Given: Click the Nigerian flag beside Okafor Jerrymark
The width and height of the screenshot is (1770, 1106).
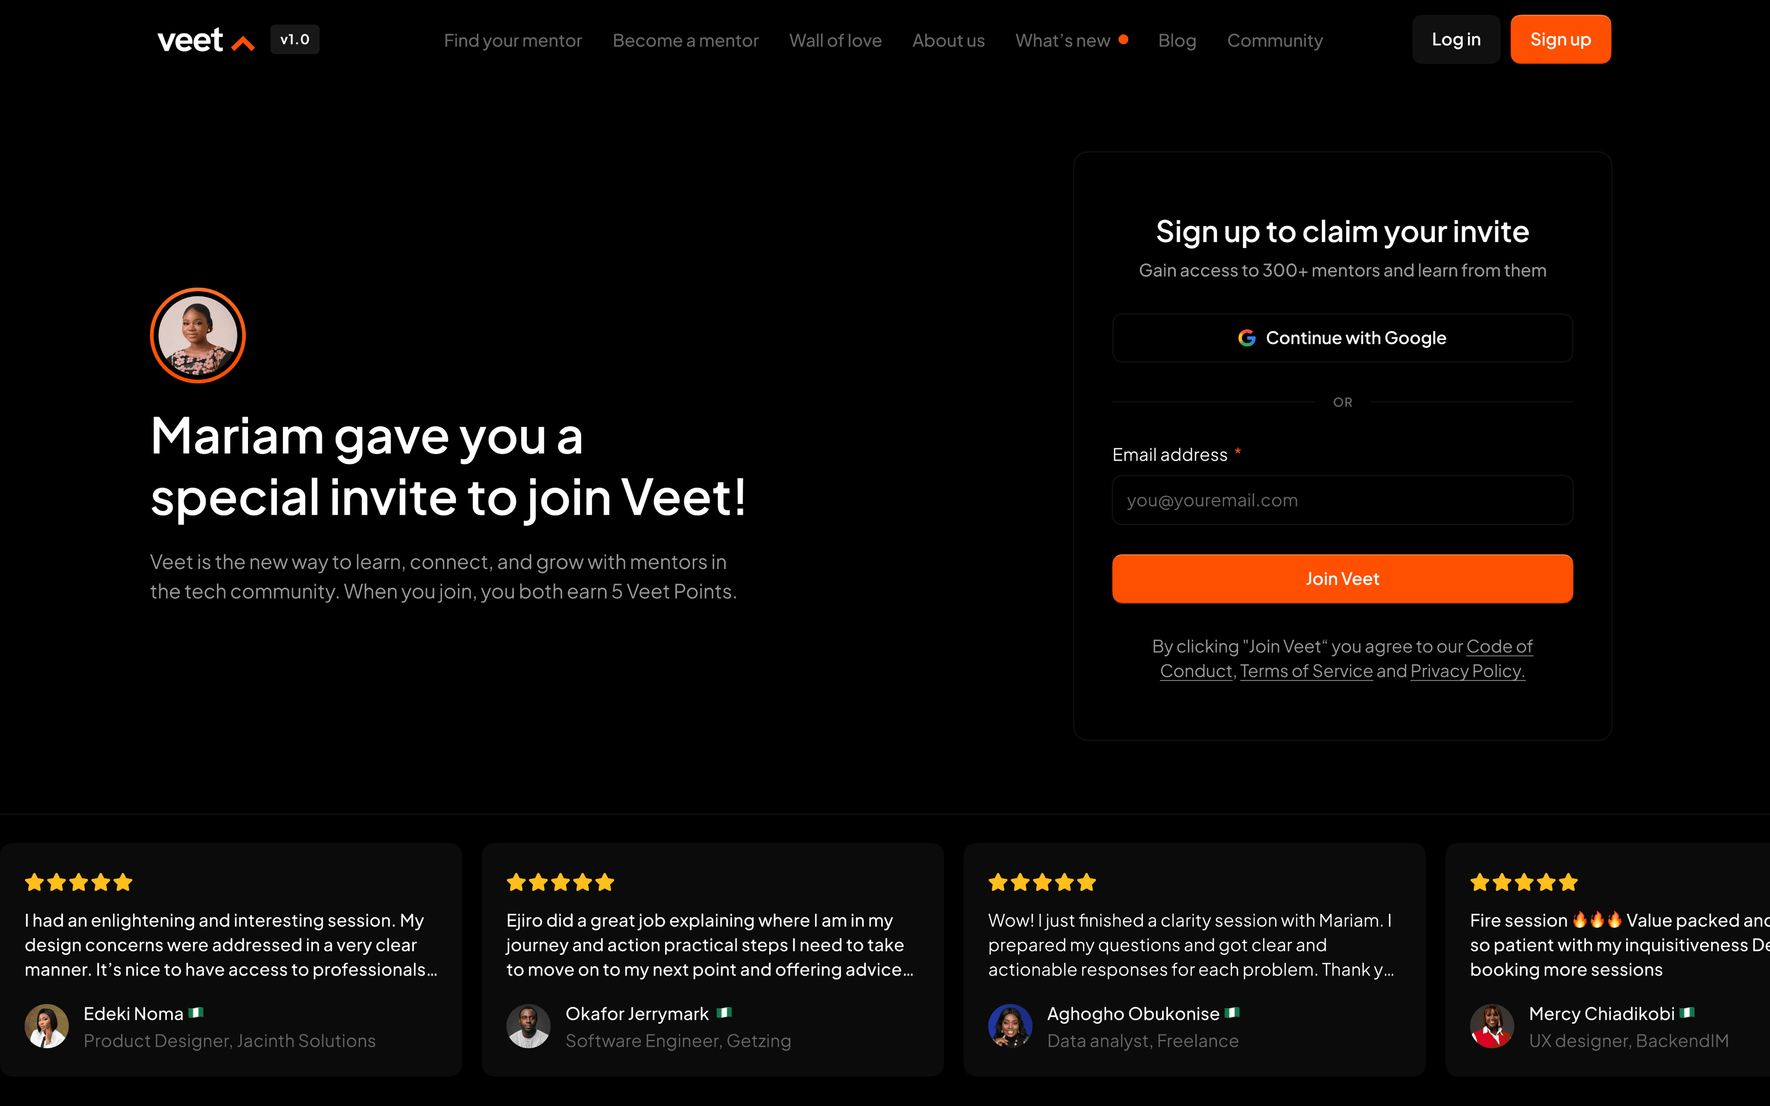Looking at the screenshot, I should 725,1013.
